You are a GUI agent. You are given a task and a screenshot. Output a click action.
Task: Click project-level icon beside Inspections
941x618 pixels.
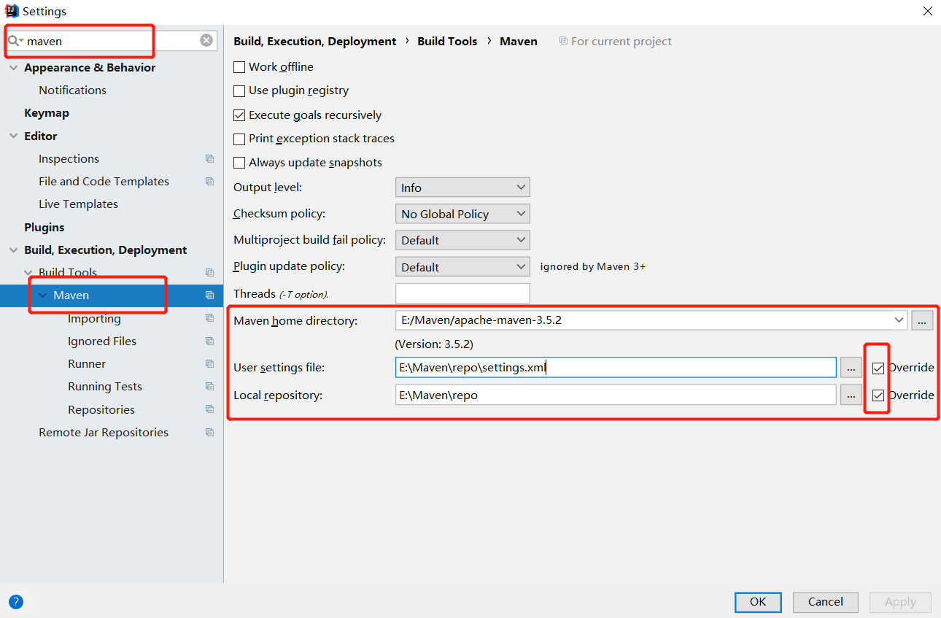(x=209, y=159)
